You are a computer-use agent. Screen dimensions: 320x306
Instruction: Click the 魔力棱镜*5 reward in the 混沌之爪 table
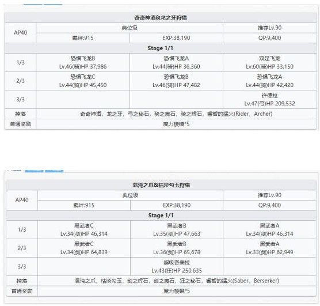[177, 291]
